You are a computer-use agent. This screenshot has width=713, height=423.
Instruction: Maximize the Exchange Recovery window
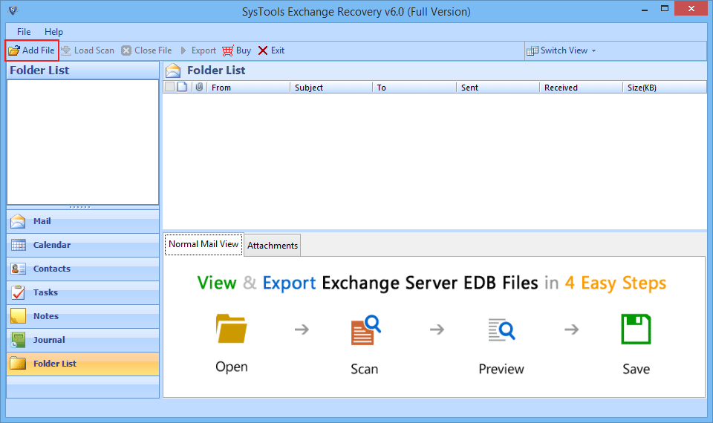(x=665, y=9)
